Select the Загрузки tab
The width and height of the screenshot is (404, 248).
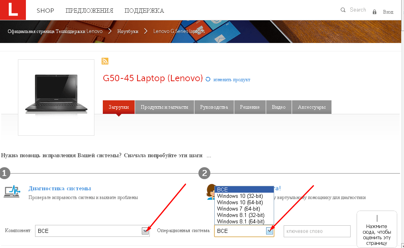(118, 107)
